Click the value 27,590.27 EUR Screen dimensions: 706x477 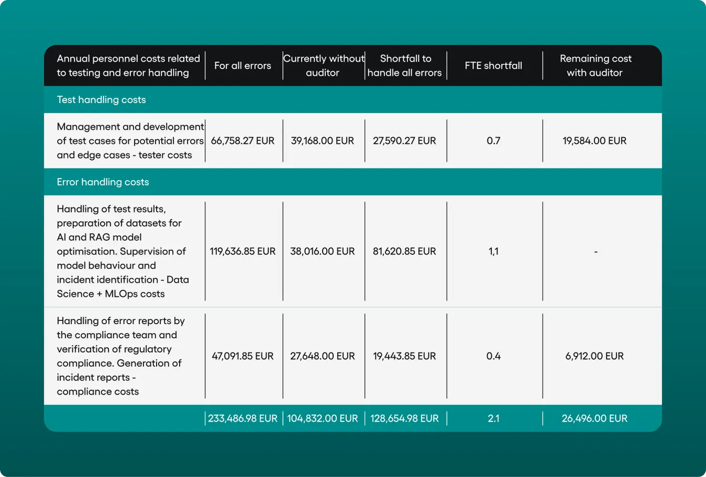404,141
